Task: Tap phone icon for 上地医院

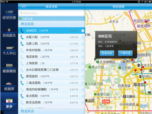Action: click(22, 63)
